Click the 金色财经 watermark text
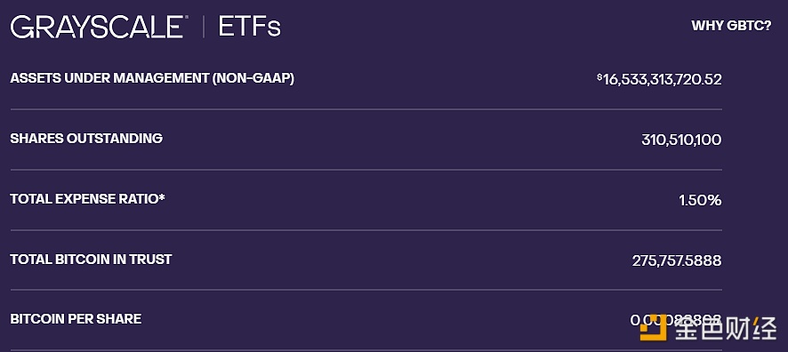 (725, 328)
